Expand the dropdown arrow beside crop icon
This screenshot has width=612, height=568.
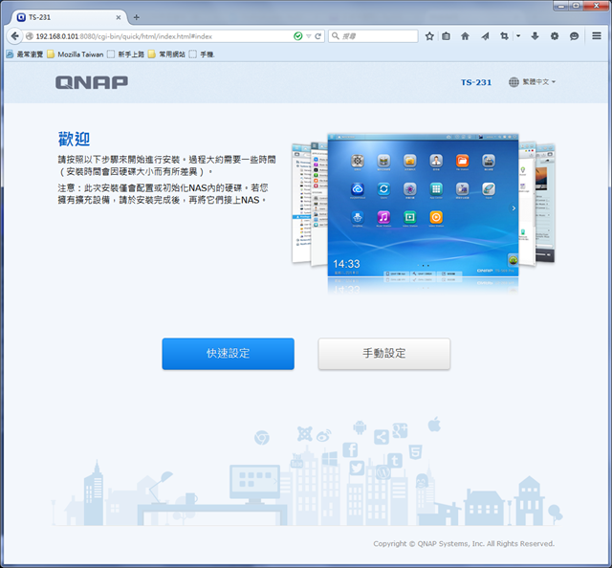point(518,36)
